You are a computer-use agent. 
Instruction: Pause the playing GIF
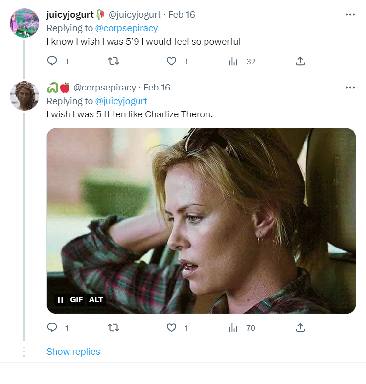(60, 300)
